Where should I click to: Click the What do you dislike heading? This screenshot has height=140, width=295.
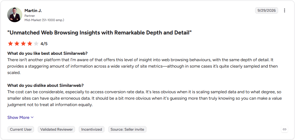tap(45, 85)
